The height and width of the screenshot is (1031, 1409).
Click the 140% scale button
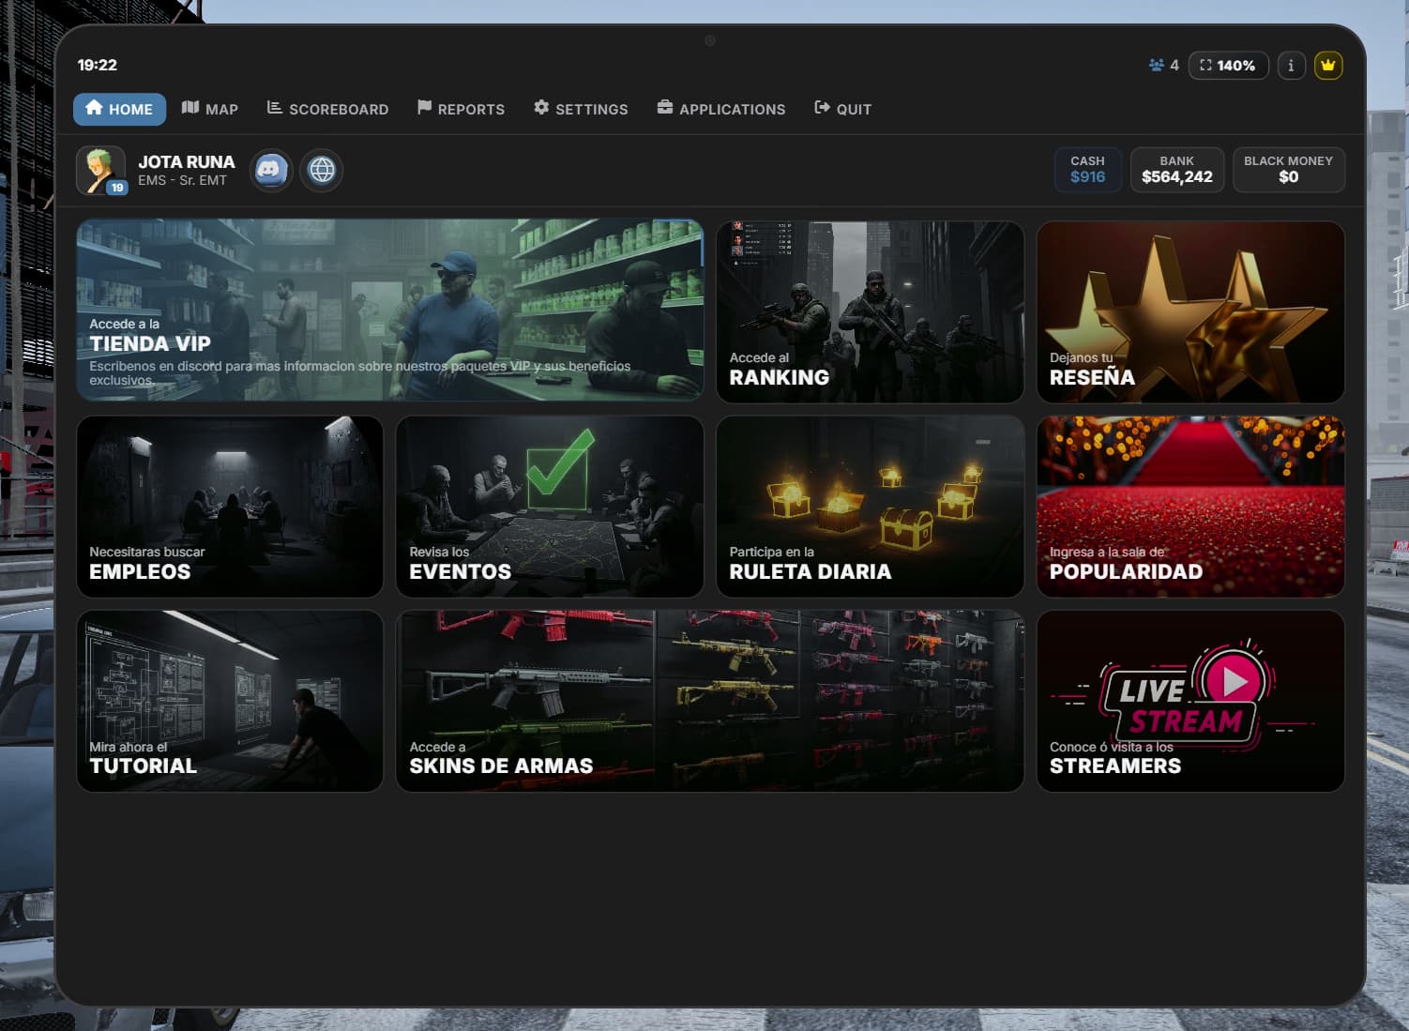pos(1228,66)
